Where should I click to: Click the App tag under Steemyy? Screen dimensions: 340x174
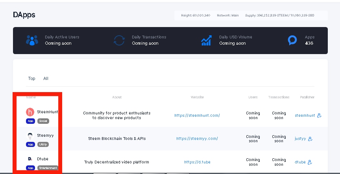[31, 145]
